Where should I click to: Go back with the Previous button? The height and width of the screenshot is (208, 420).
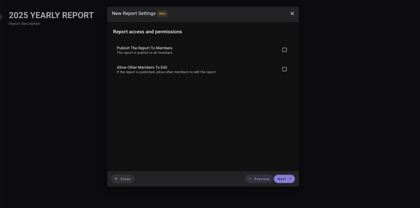259,179
